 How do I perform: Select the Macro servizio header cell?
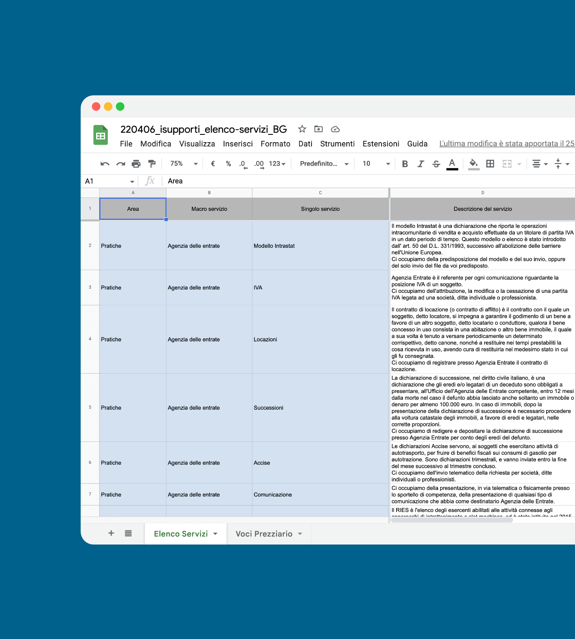[x=209, y=209]
